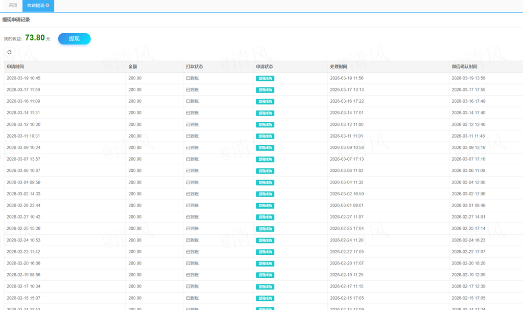Viewport: 523px width, 310px height.
Task: Click 提现成功 badge in the 2026-03-04 09:59 row
Action: point(265,183)
